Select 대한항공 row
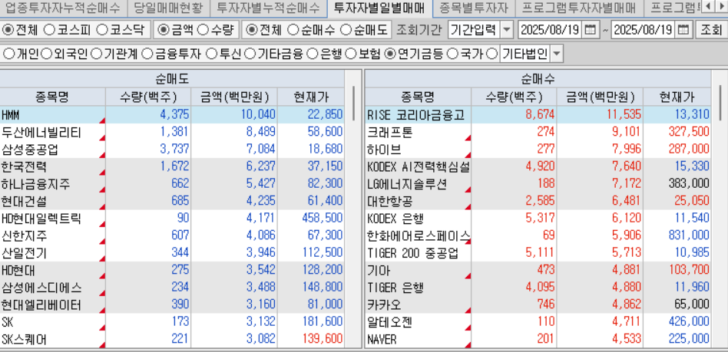This screenshot has height=352, width=728. [538, 201]
